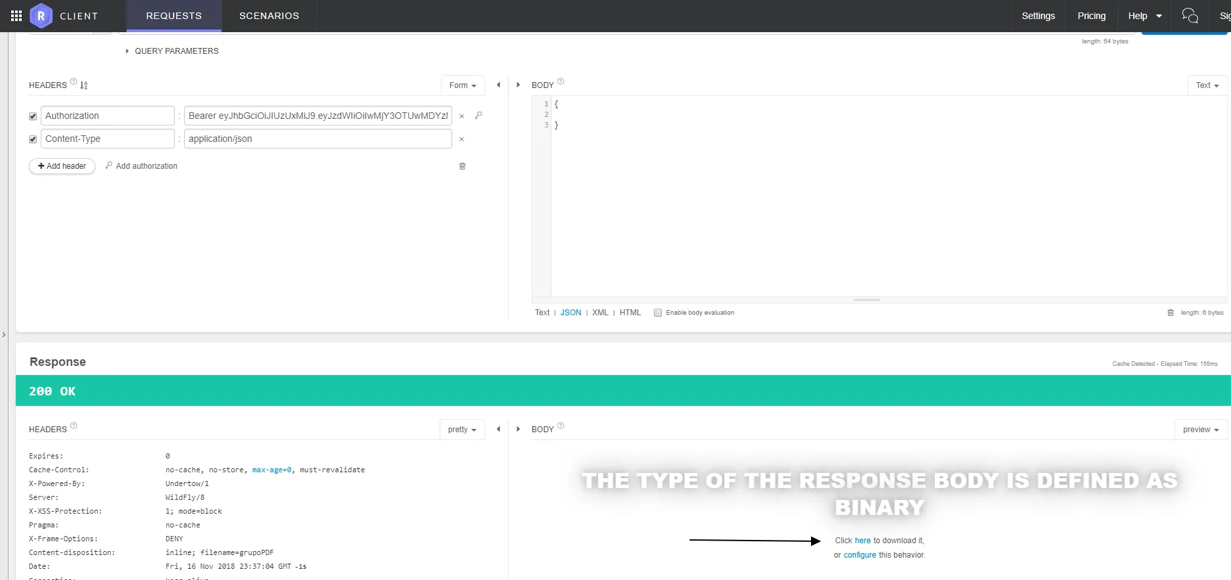Collapse the response body panel
This screenshot has width=1231, height=580.
click(518, 429)
